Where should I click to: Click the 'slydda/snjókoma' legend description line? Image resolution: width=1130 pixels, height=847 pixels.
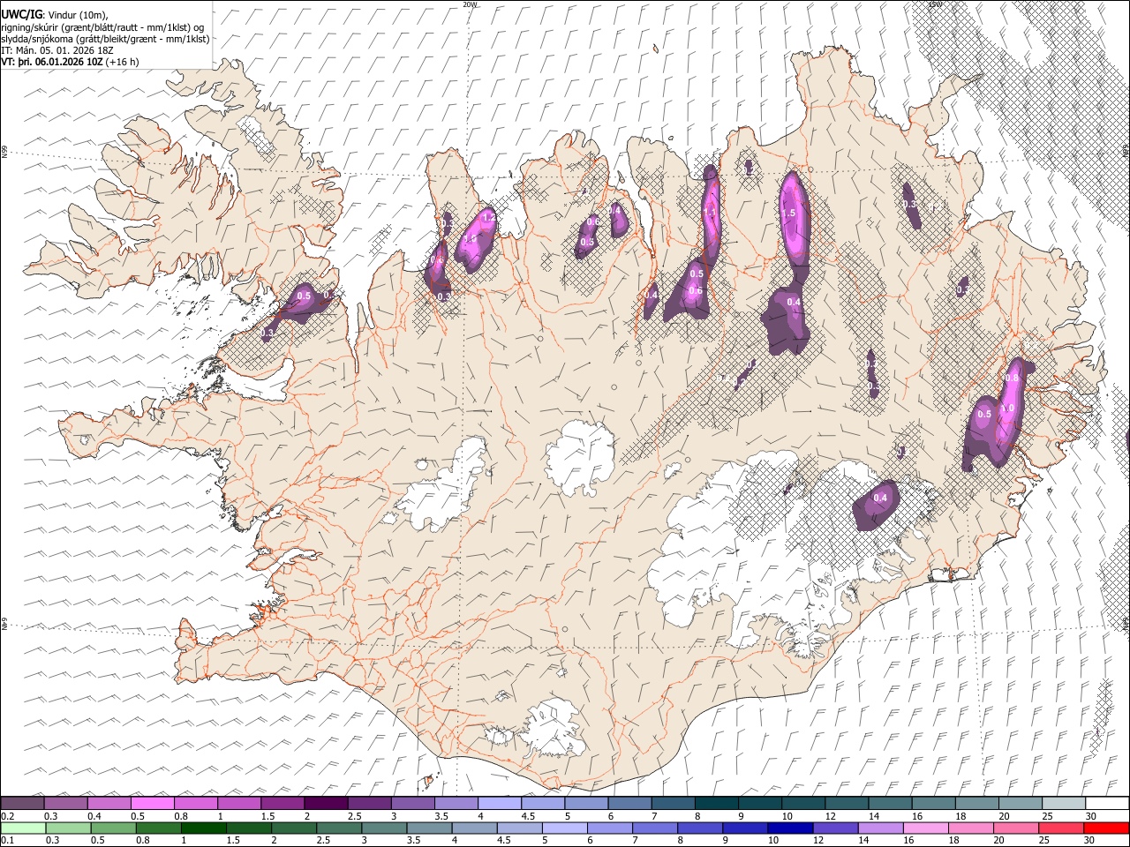105,39
